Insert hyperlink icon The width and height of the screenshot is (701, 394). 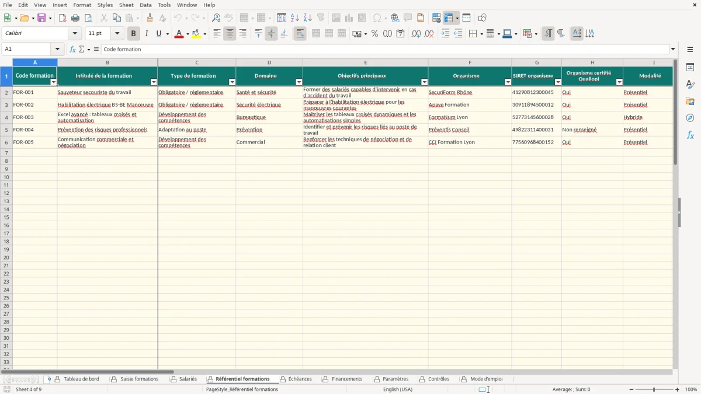tap(395, 18)
